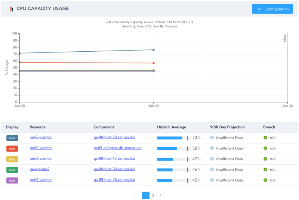Click the blue line's Jan 29 data point
Image resolution: width=299 pixels, height=200 pixels.
(x=154, y=50)
